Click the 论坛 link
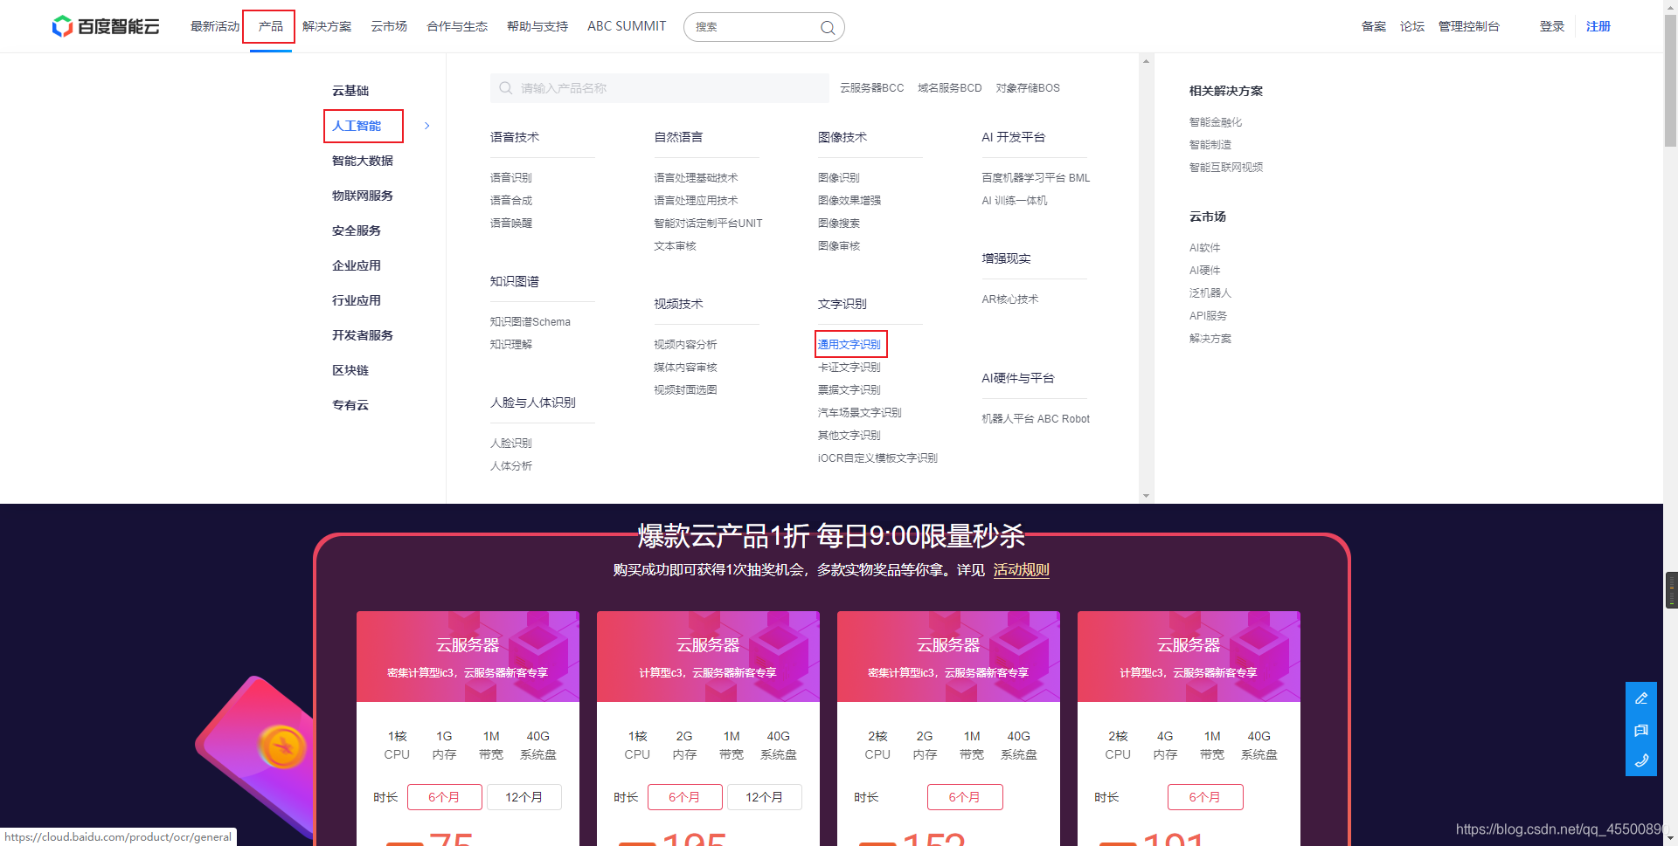1678x846 pixels. pyautogui.click(x=1412, y=26)
